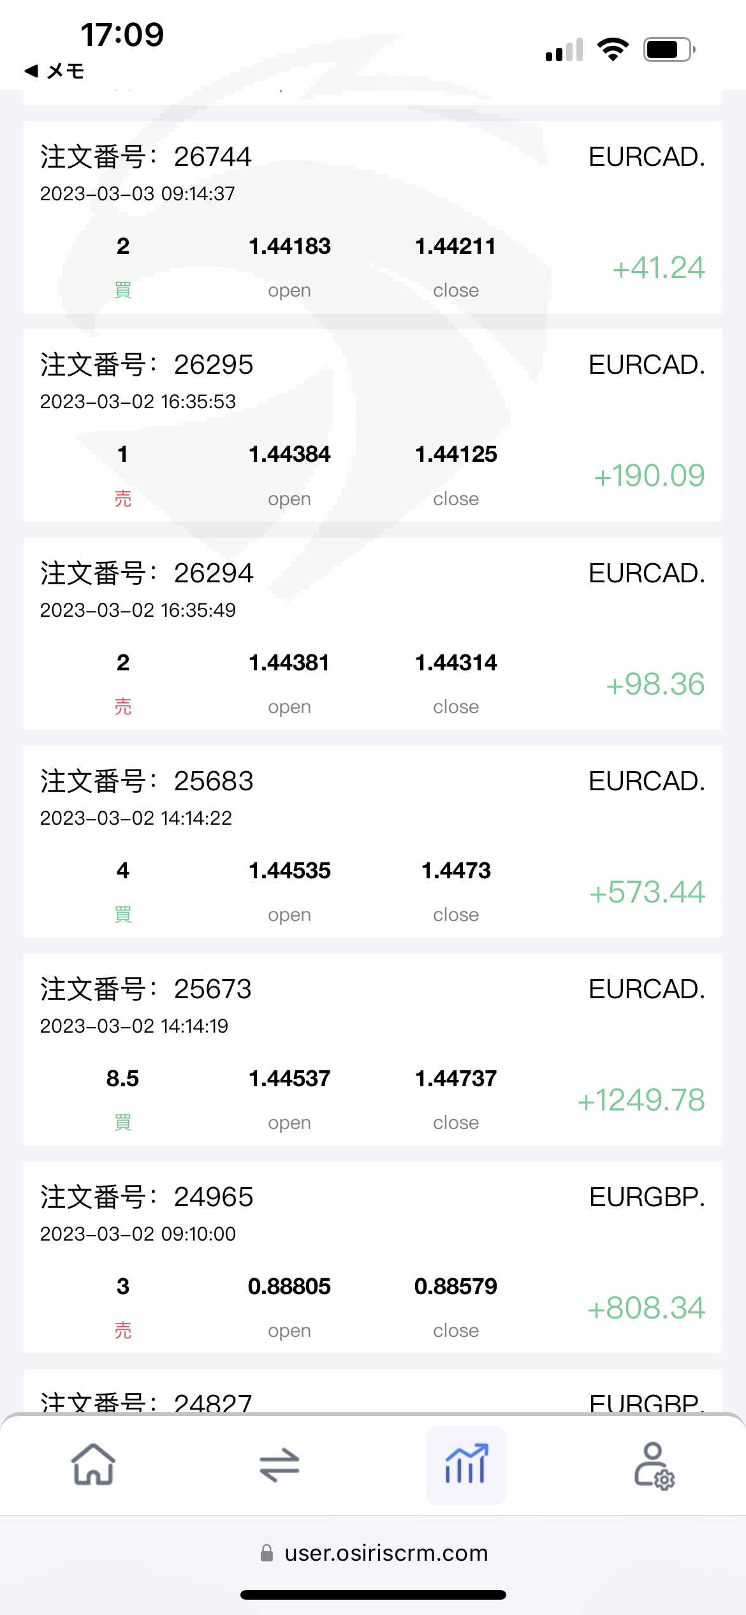Tap the +573.44 profit value

[x=647, y=892]
